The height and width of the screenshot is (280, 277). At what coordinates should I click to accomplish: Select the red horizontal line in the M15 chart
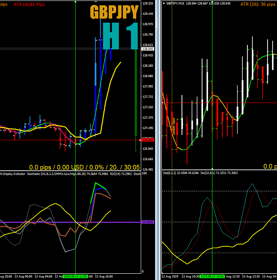tap(220, 103)
